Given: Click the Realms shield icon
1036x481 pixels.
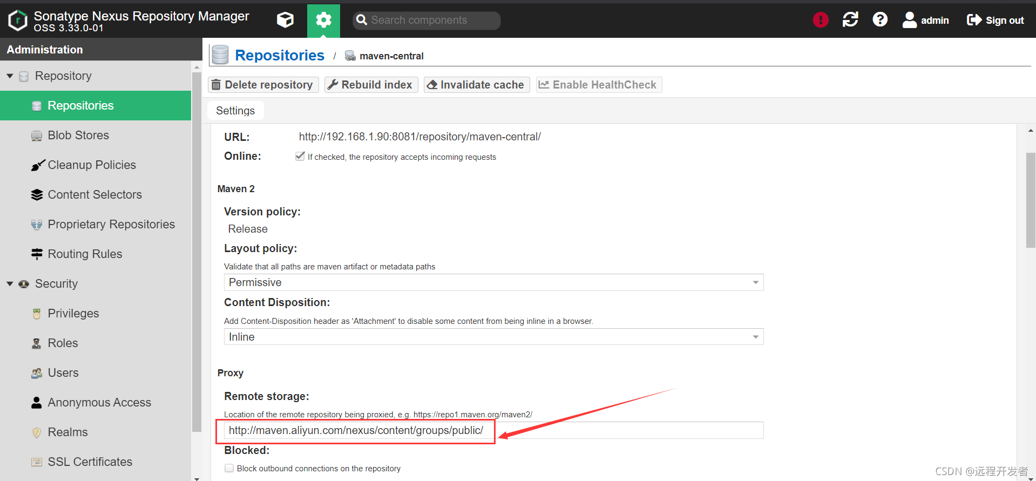Looking at the screenshot, I should tap(37, 432).
